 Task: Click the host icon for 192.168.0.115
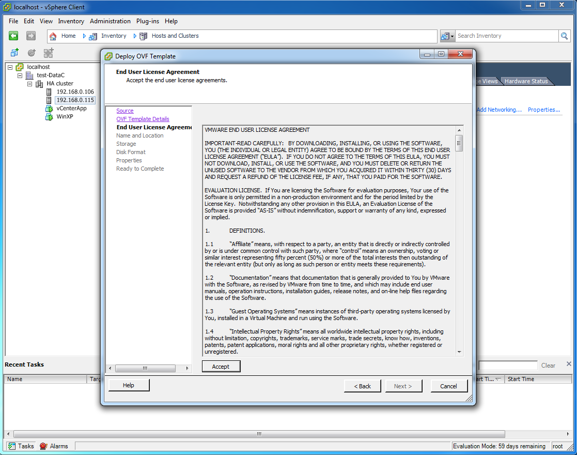[x=49, y=100]
